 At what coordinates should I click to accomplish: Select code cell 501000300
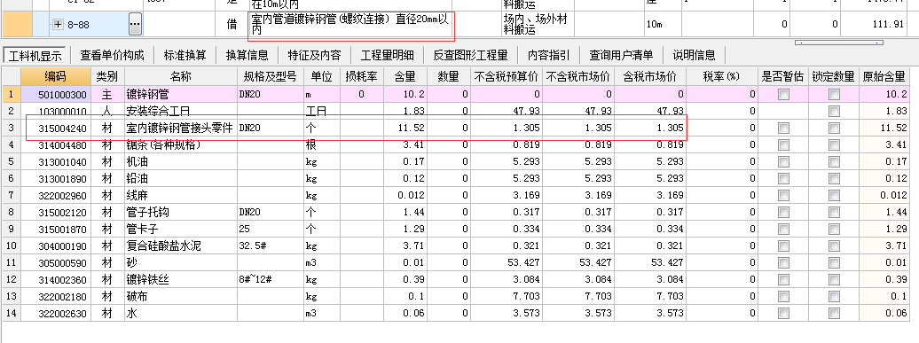point(56,94)
